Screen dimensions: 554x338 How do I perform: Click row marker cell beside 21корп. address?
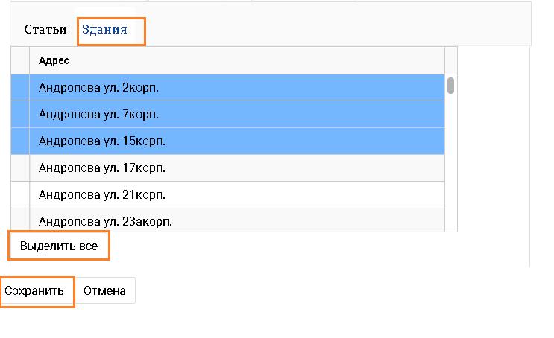[x=20, y=195]
